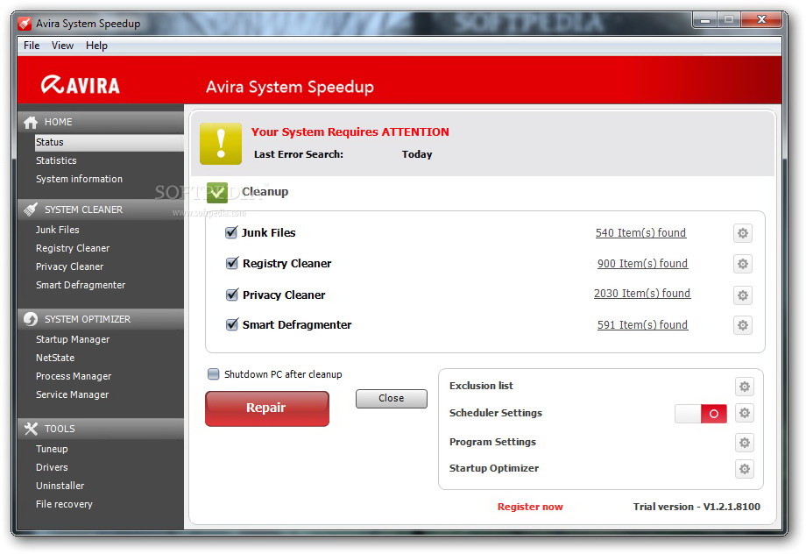Open Startup Manager in sidebar
The image size is (806, 554).
[73, 339]
